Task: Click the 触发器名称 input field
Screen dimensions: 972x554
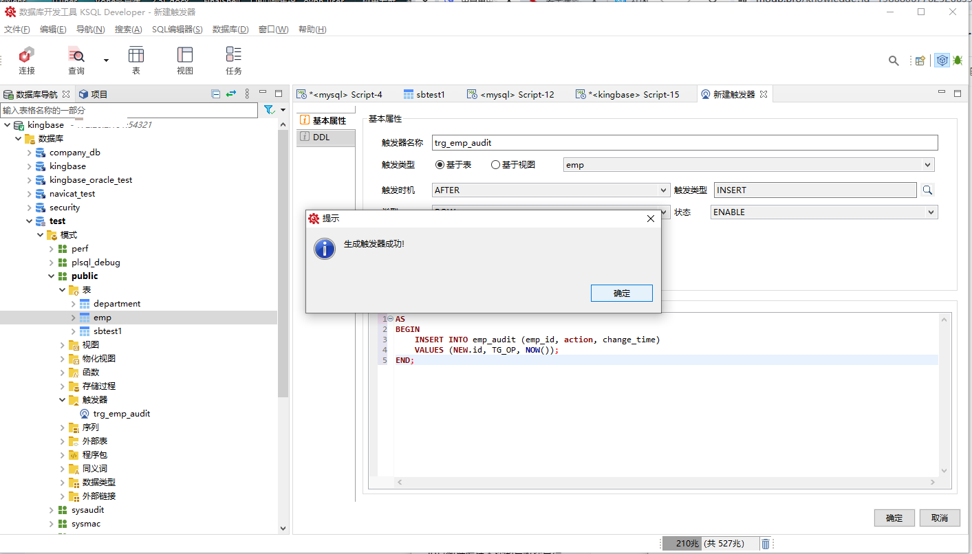Action: coord(684,143)
